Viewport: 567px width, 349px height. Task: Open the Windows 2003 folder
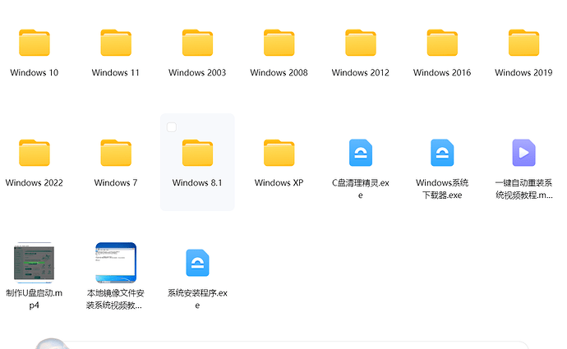tap(197, 44)
